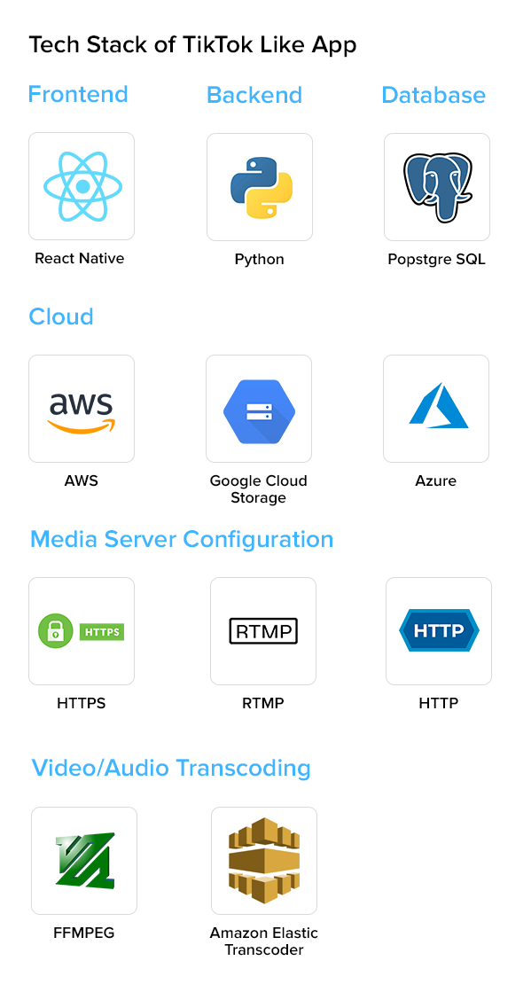The height and width of the screenshot is (992, 531).
Task: Select the Cloud section heading
Action: 61,316
